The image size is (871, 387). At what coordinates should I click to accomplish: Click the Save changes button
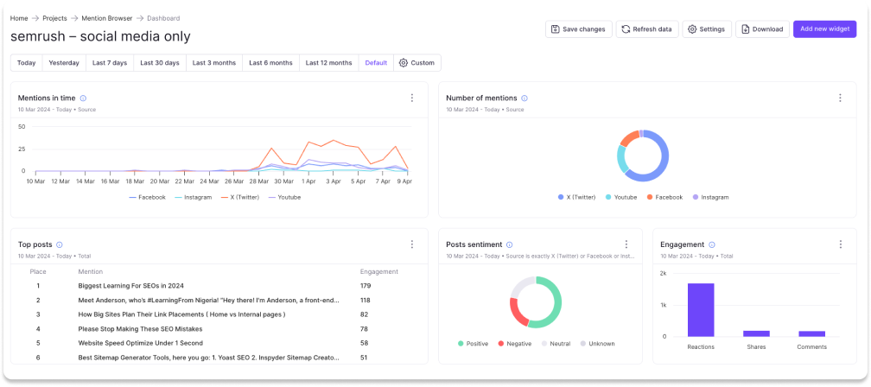pyautogui.click(x=578, y=29)
